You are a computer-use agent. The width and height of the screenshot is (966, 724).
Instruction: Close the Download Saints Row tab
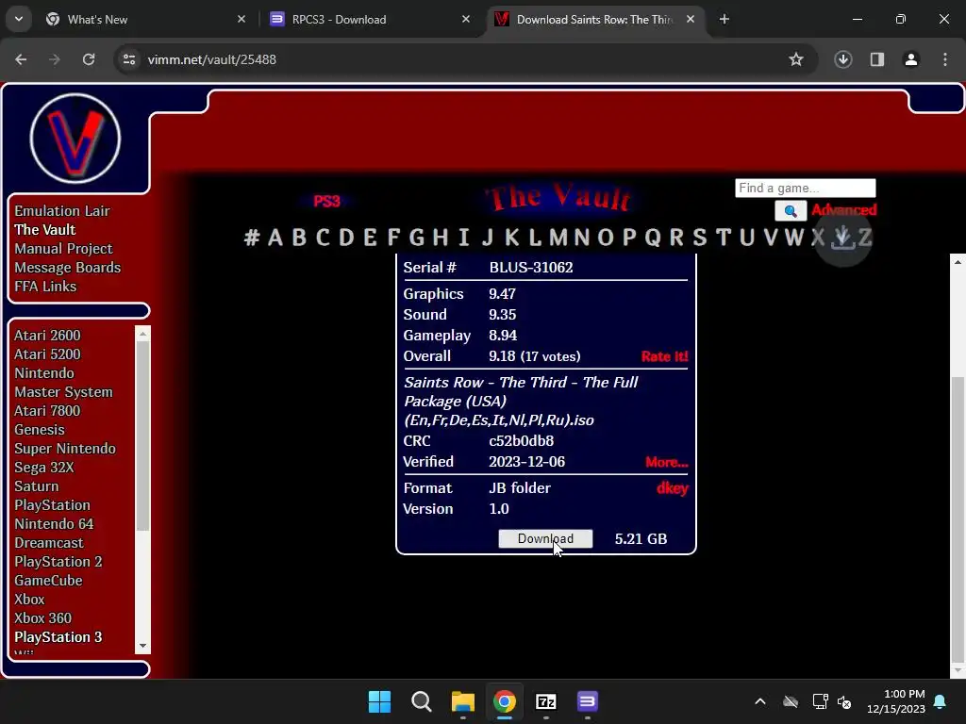[691, 20]
